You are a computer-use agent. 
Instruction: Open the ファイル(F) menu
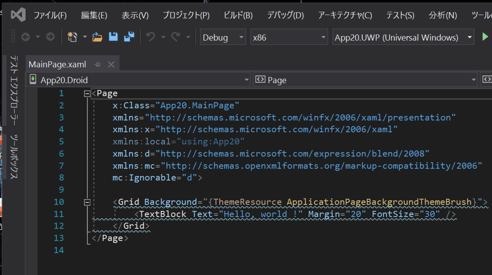coord(50,16)
